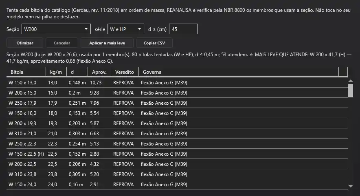Click the kg/m value 21,0

pos(53,134)
